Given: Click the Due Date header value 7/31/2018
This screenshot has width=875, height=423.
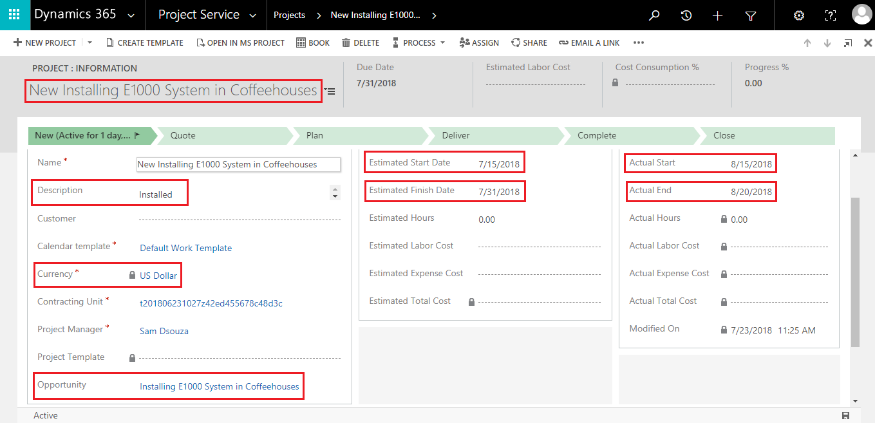Looking at the screenshot, I should pos(377,83).
